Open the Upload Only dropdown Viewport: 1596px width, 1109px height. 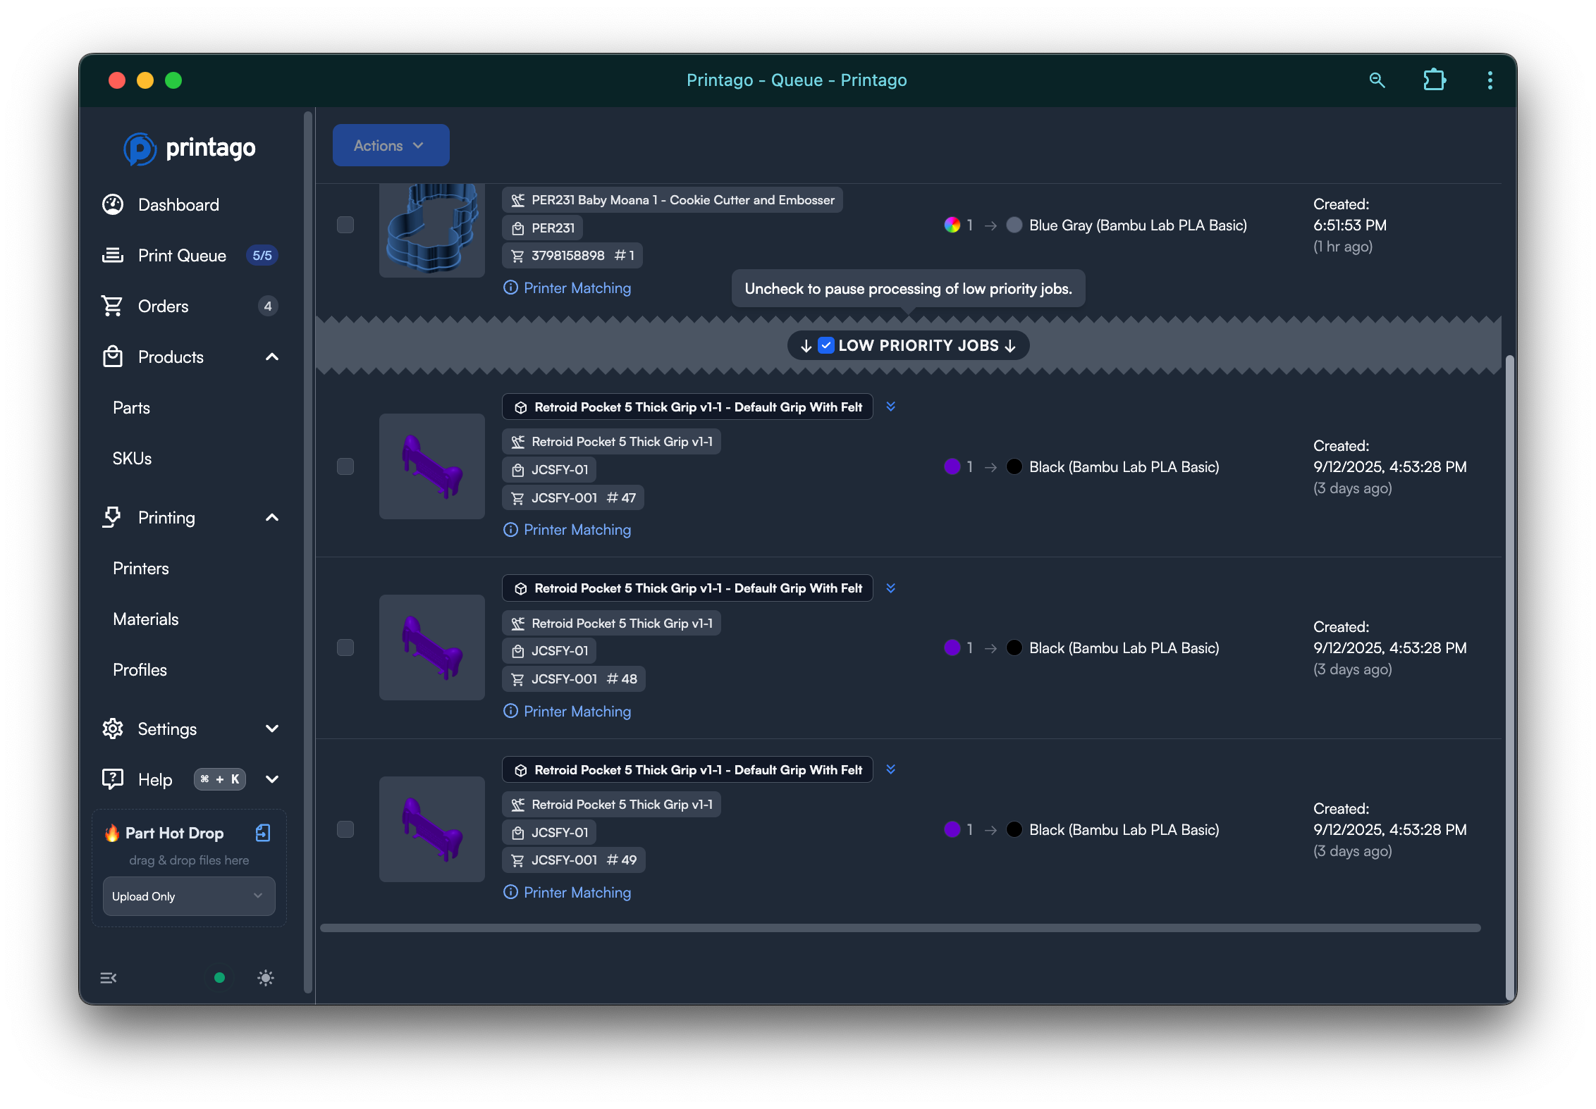(x=188, y=896)
